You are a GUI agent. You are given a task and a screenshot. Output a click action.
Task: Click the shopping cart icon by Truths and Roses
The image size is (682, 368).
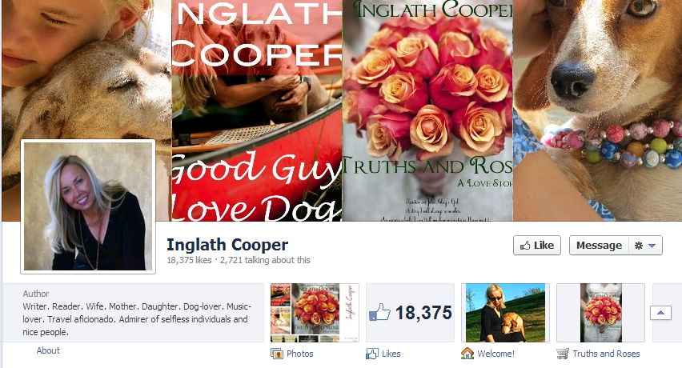pos(563,354)
